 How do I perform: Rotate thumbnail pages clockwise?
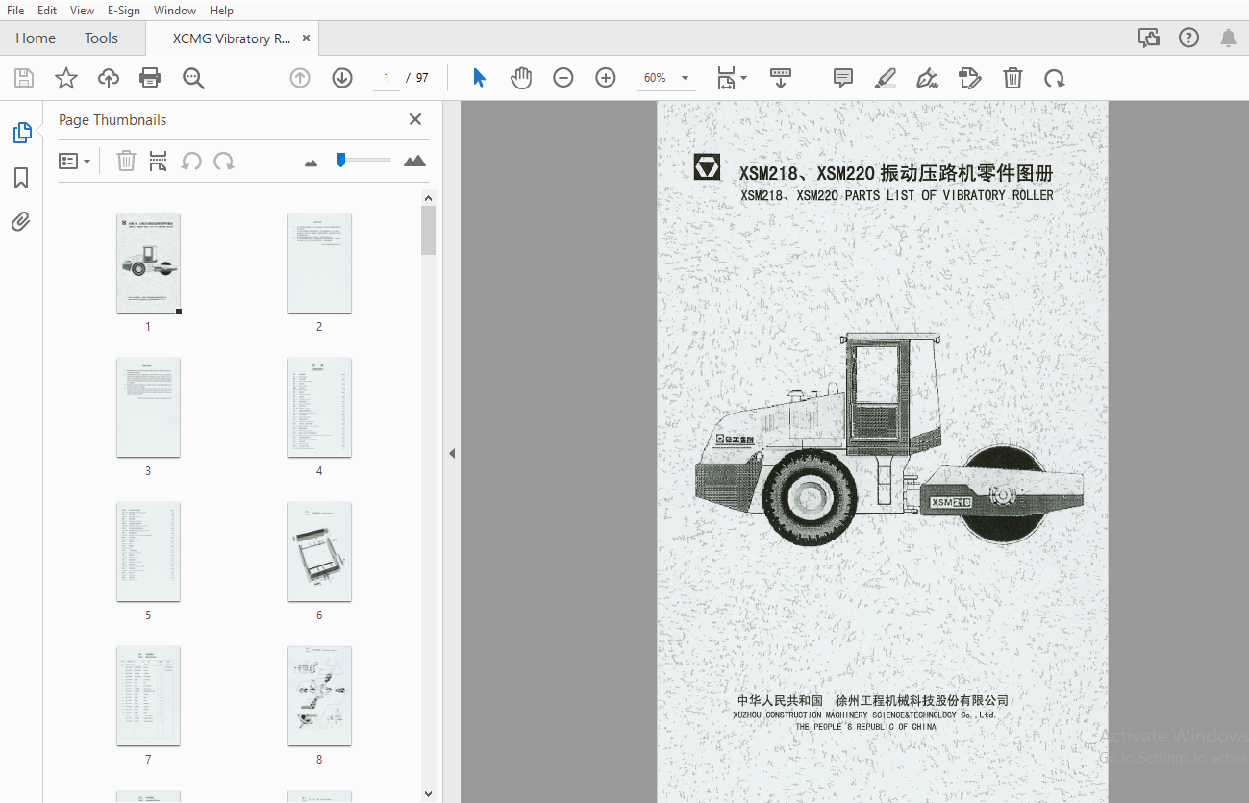point(224,161)
